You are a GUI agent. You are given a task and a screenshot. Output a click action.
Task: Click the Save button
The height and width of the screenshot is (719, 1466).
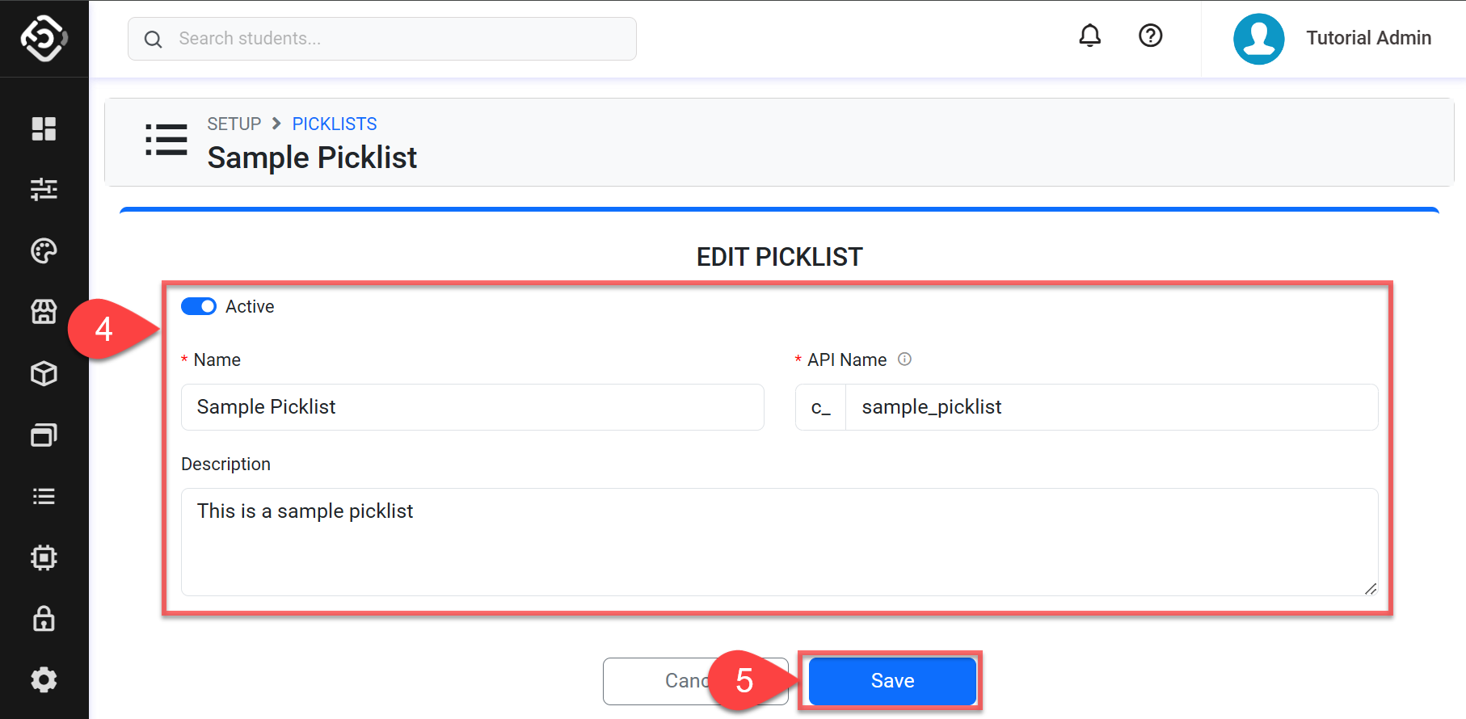click(891, 681)
